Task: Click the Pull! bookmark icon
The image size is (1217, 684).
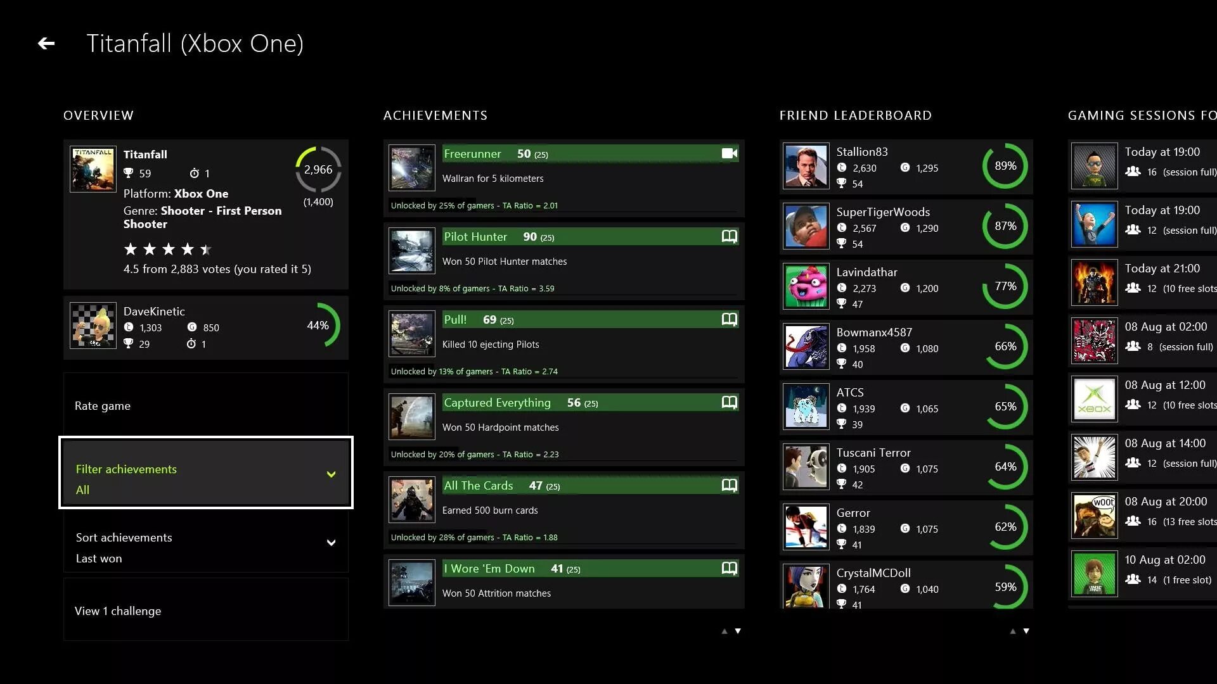Action: [729, 318]
